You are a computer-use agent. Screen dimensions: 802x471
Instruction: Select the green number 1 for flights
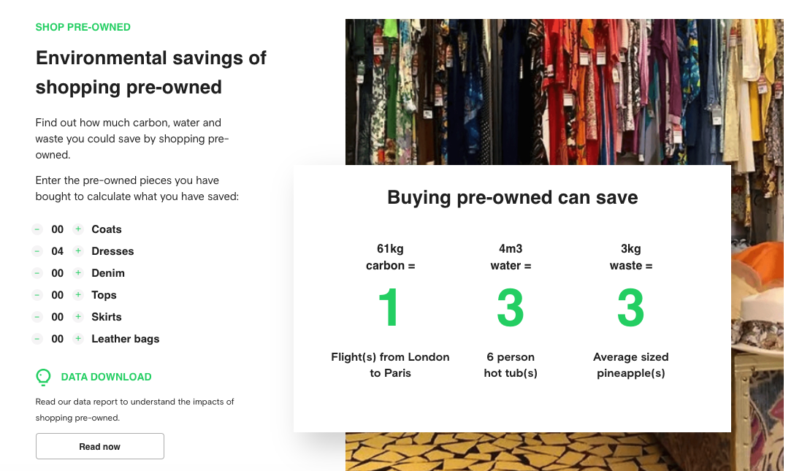(390, 308)
